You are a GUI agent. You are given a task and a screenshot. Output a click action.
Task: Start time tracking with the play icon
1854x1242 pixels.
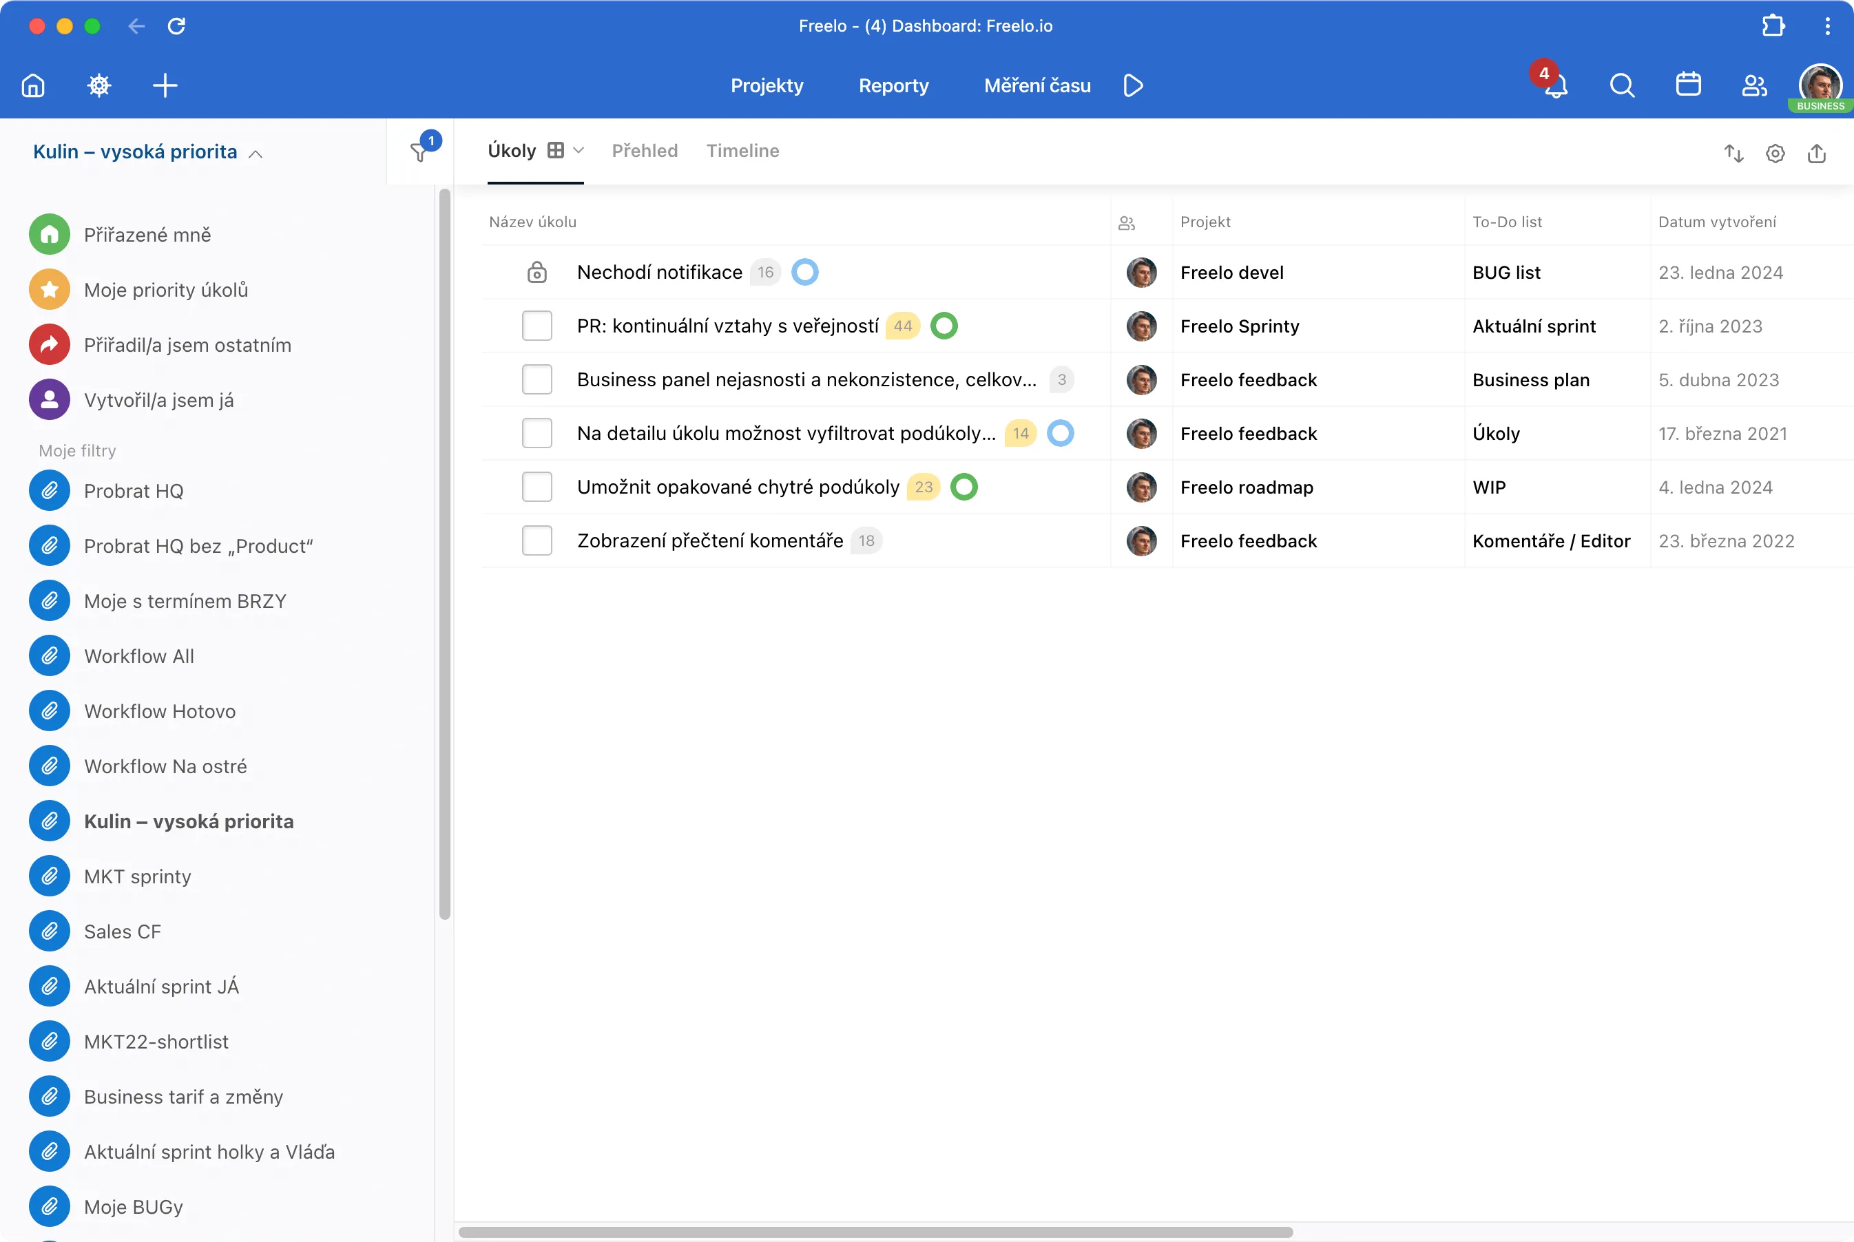point(1133,85)
